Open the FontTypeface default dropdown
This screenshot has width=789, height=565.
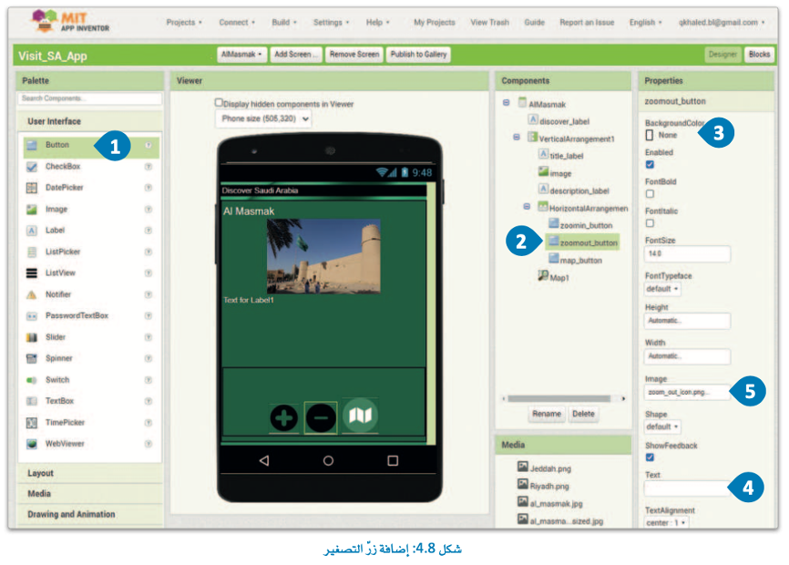coord(663,289)
